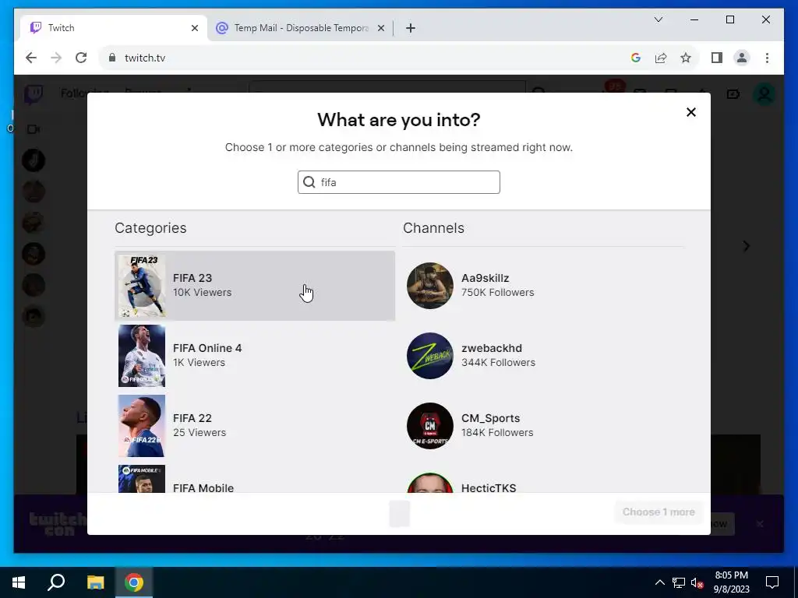Open a new browser tab
This screenshot has height=598, width=798.
(x=411, y=28)
